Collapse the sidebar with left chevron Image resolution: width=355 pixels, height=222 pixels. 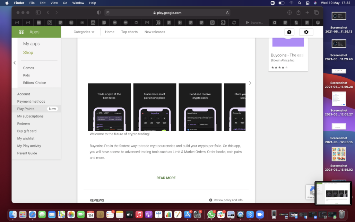pyautogui.click(x=15, y=63)
